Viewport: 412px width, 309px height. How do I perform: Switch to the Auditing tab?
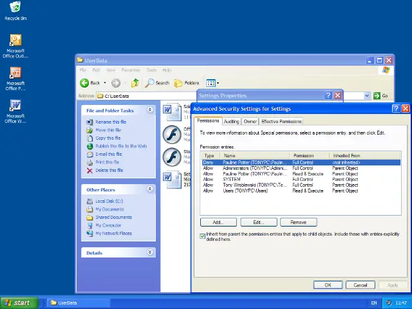point(231,121)
